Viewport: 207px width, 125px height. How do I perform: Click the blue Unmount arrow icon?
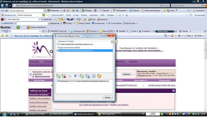(x=75, y=76)
